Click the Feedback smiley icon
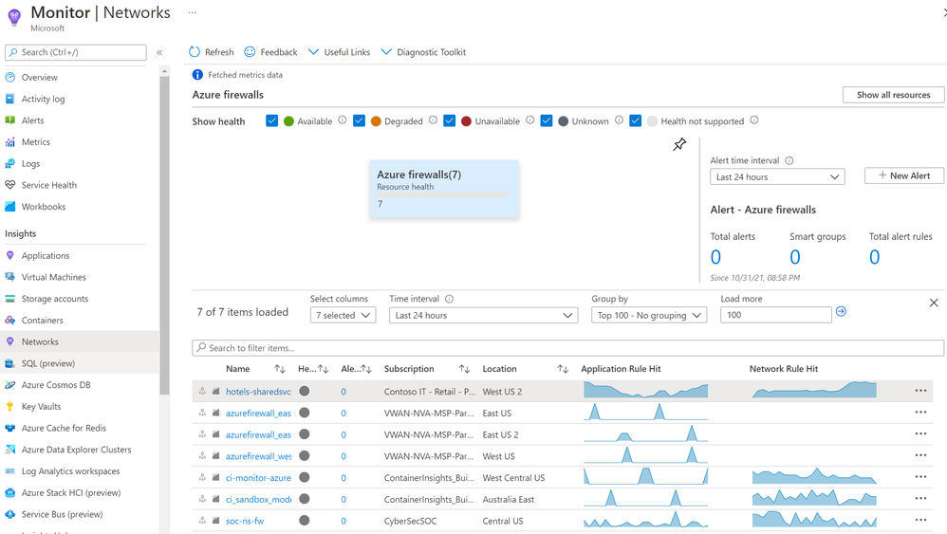Screen dimensions: 947x534 (250, 52)
